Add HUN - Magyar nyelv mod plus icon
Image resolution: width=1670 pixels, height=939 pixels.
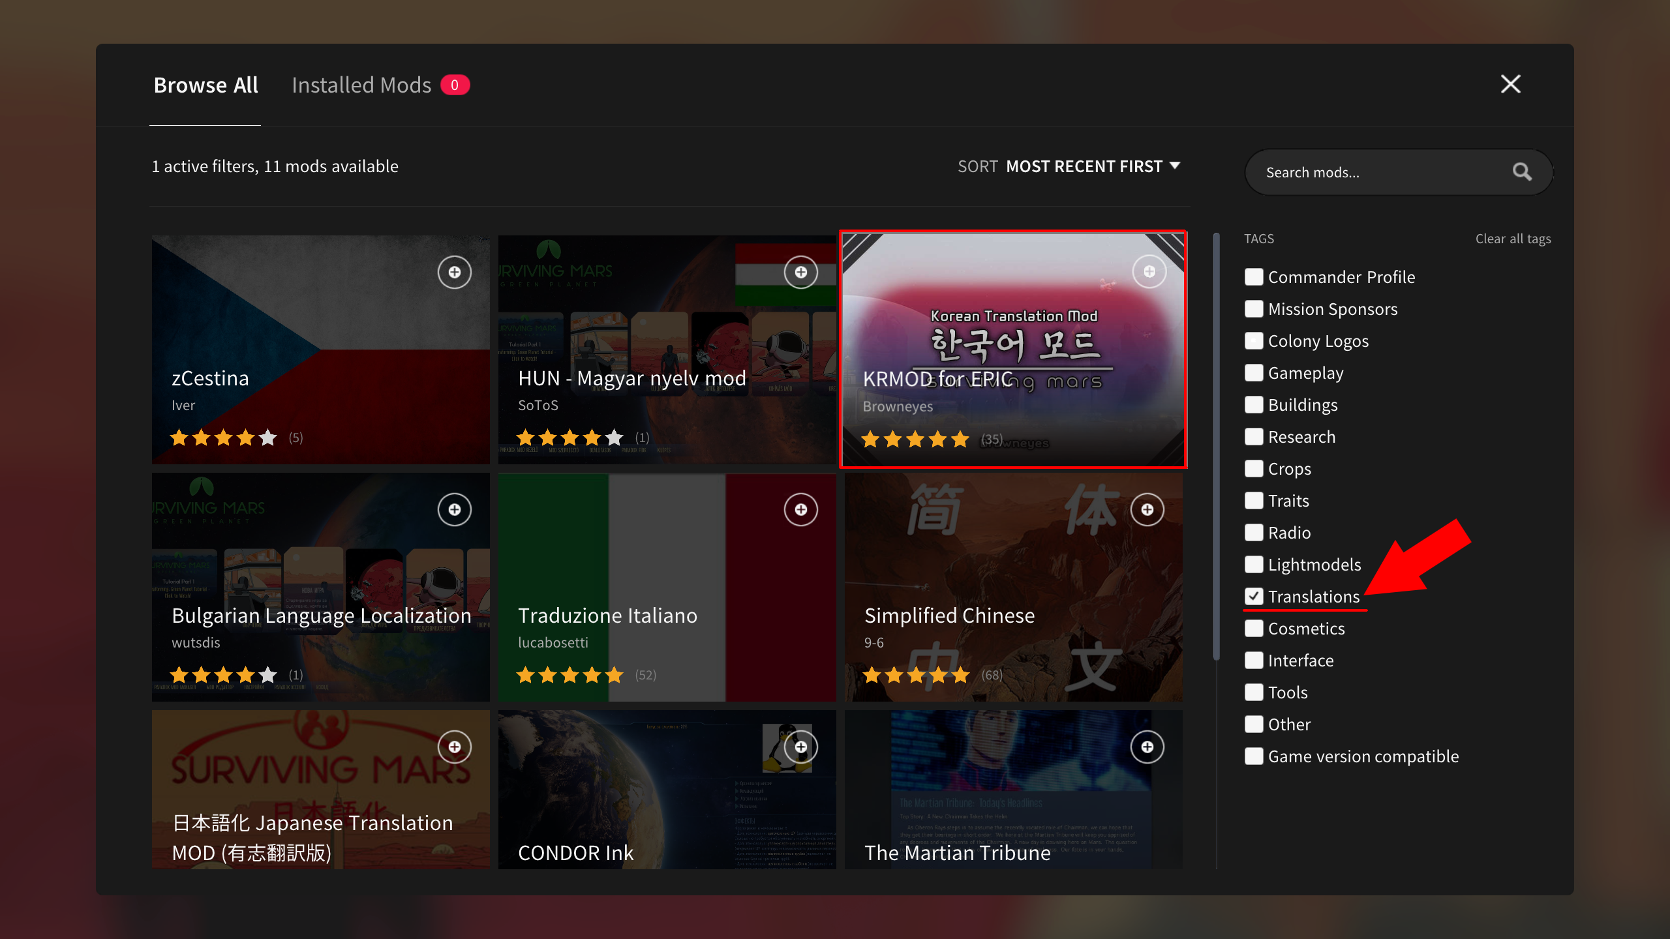(x=800, y=272)
